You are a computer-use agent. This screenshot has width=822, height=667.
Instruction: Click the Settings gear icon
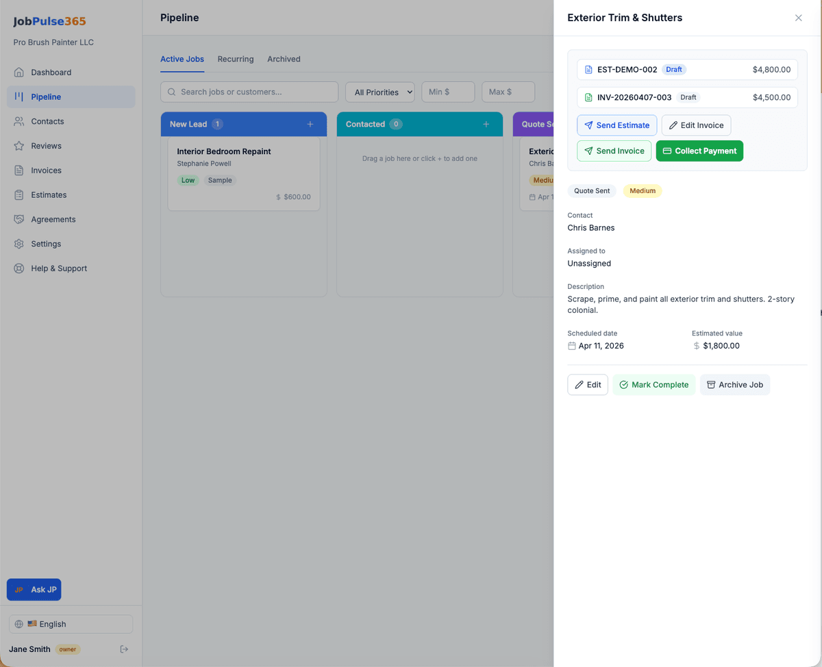[x=19, y=244]
